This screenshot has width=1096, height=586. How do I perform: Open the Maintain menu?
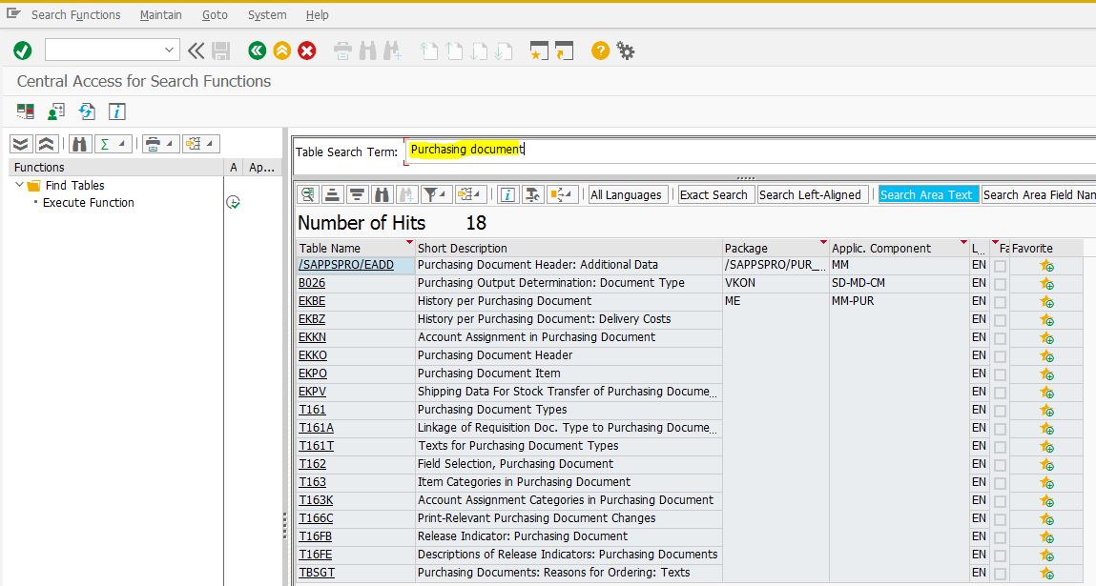[161, 14]
